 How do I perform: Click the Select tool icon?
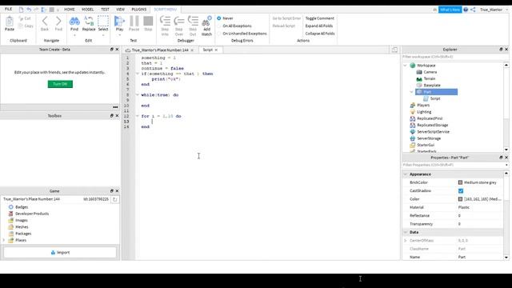(x=103, y=22)
